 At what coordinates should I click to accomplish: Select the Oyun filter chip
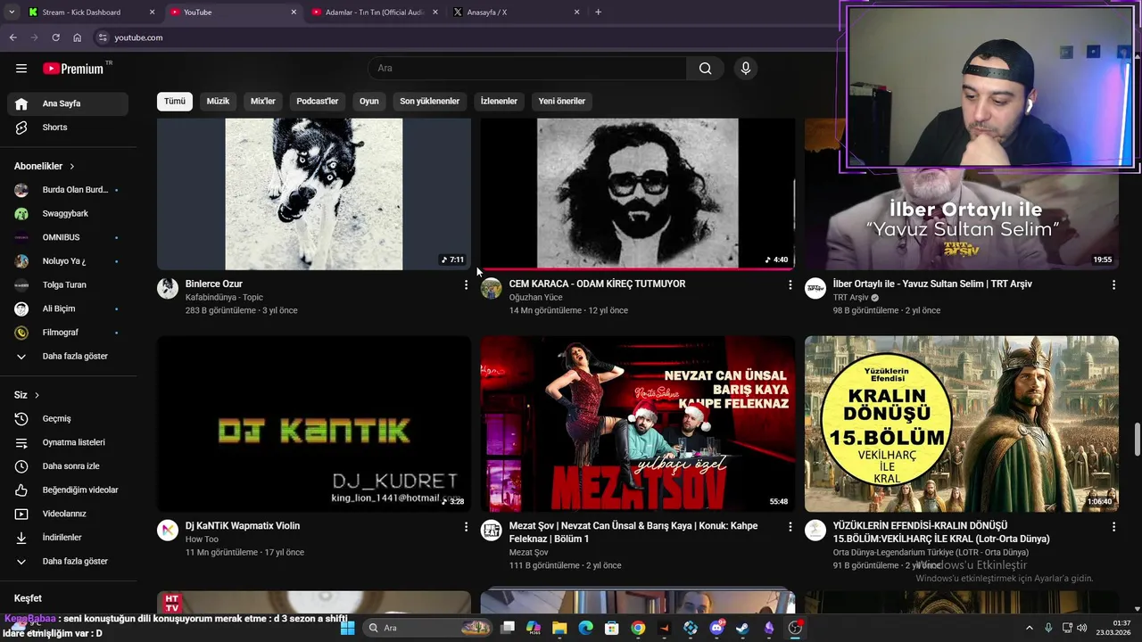tap(369, 102)
